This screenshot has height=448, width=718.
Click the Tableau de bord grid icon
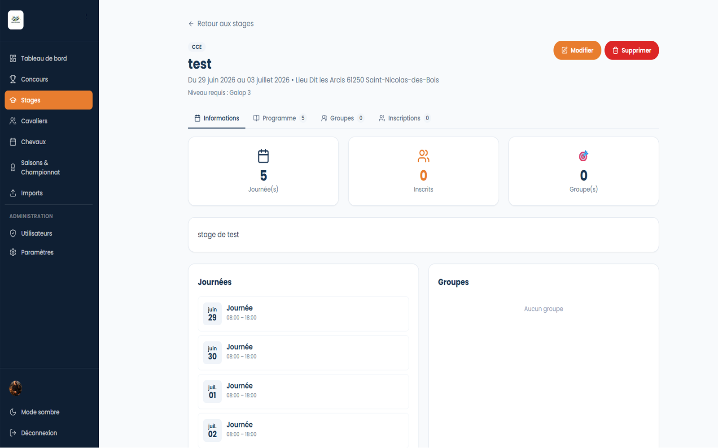[13, 58]
